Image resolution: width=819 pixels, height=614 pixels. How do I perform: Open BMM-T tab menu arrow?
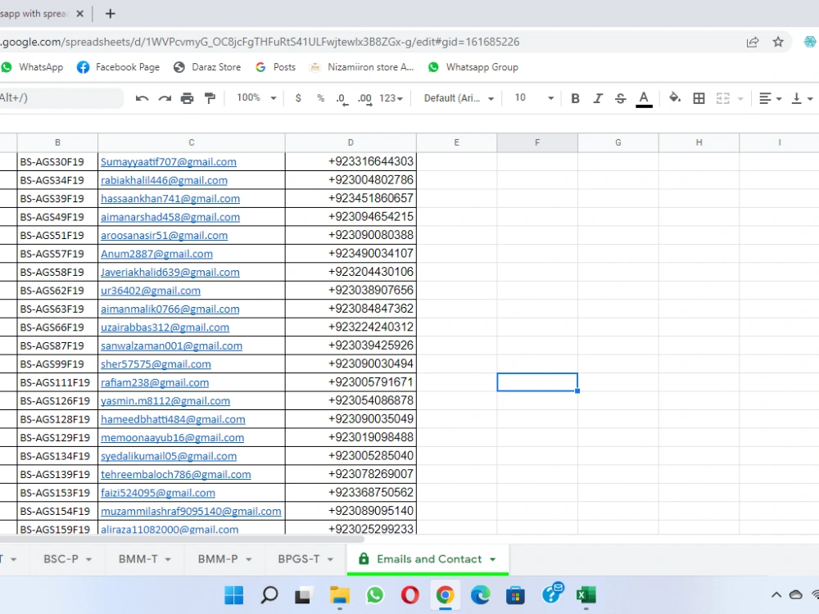coord(168,559)
